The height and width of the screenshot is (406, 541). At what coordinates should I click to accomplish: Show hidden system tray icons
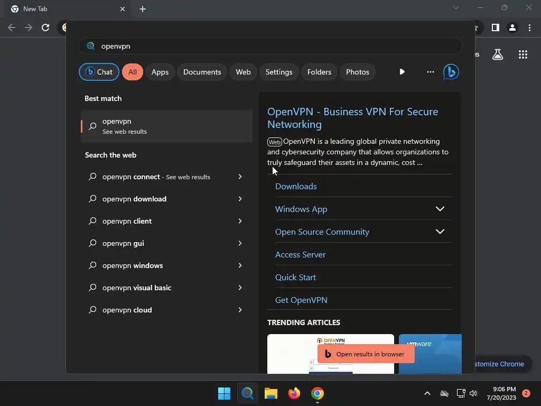(427, 393)
